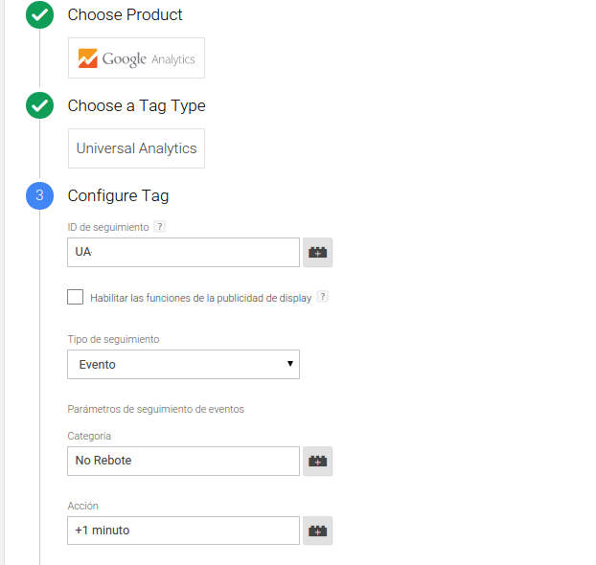Image resolution: width=596 pixels, height=565 pixels.
Task: Select Universal Analytics tag type card
Action: (136, 148)
